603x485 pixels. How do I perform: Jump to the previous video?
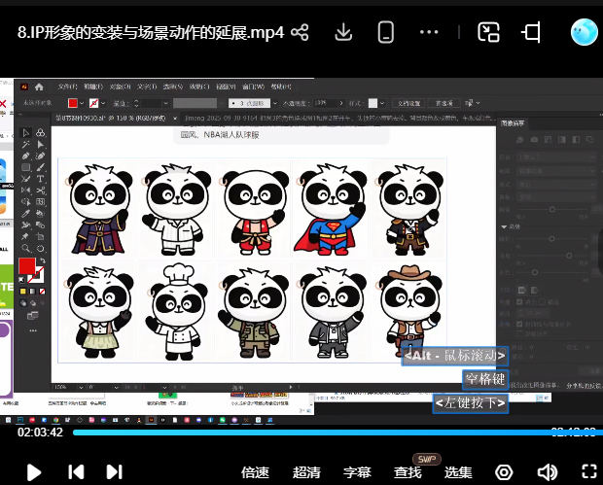[76, 472]
